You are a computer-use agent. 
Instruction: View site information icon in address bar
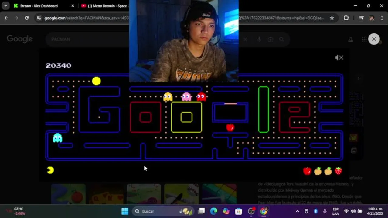point(39,18)
